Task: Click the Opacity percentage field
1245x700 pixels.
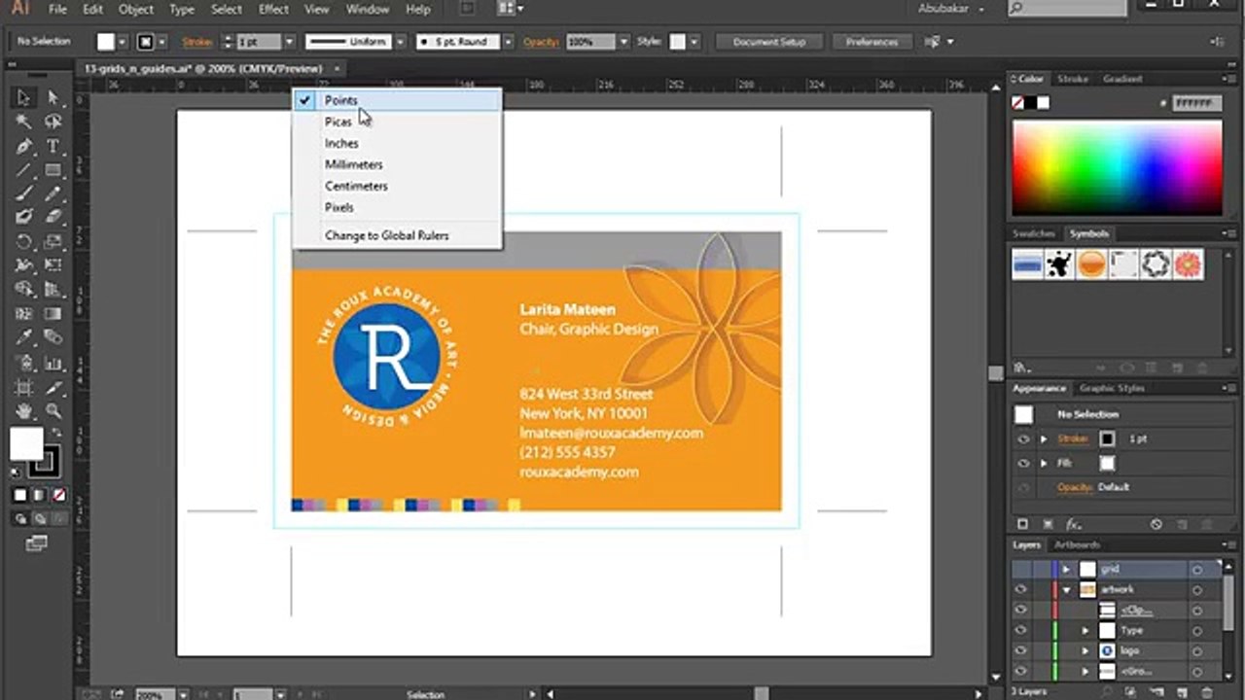Action: tap(591, 42)
